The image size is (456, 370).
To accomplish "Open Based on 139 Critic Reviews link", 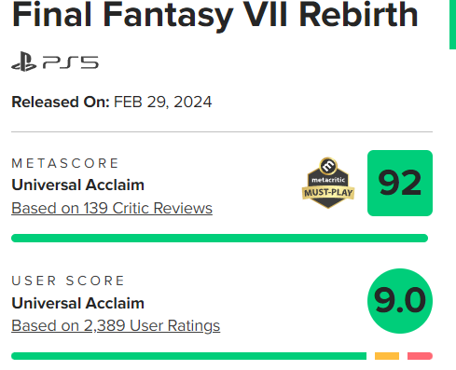I will tap(112, 208).
